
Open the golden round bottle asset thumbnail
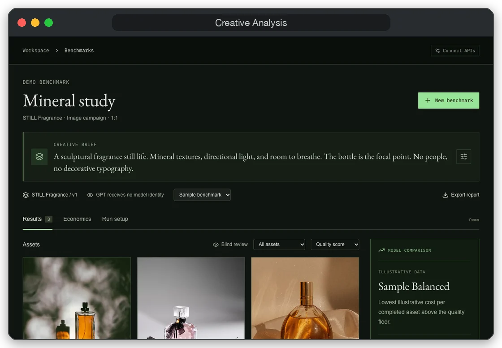tap(305, 298)
